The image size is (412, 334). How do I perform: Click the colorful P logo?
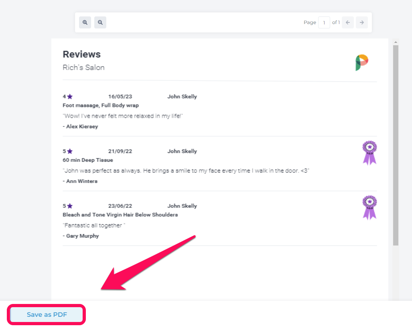click(362, 62)
